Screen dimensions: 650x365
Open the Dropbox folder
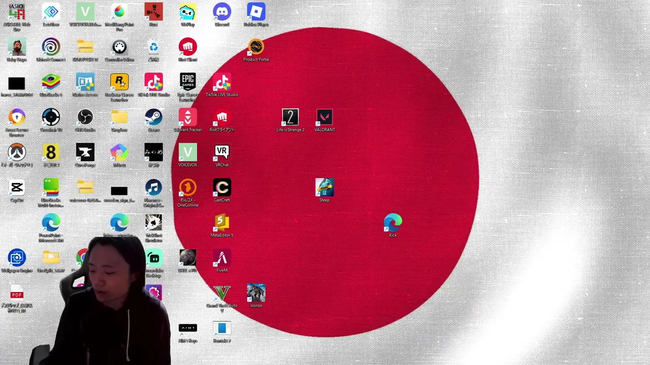[119, 117]
